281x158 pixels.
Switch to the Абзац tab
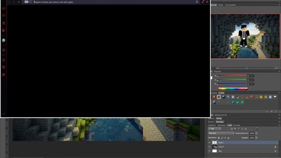[219, 118]
